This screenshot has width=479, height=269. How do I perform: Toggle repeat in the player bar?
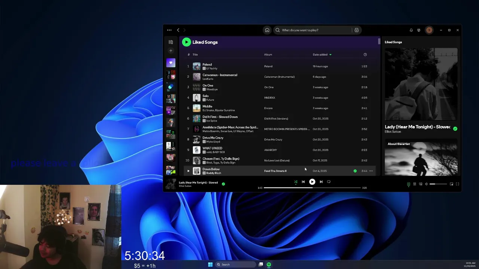coord(329,182)
